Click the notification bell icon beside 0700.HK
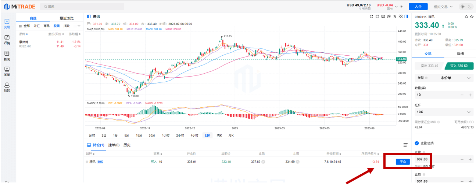 (466, 17)
